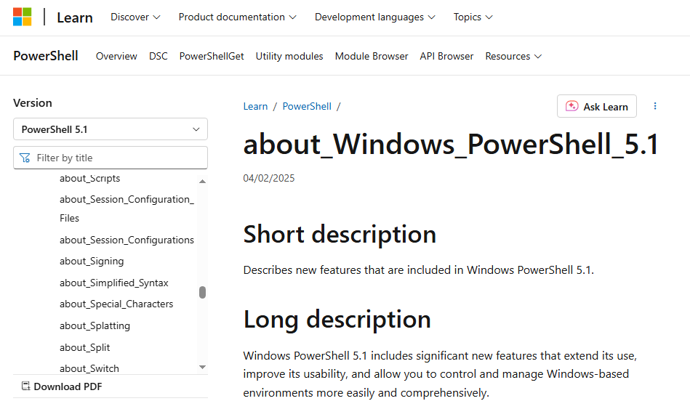
Task: Click the Version label in sidebar
Action: click(33, 103)
